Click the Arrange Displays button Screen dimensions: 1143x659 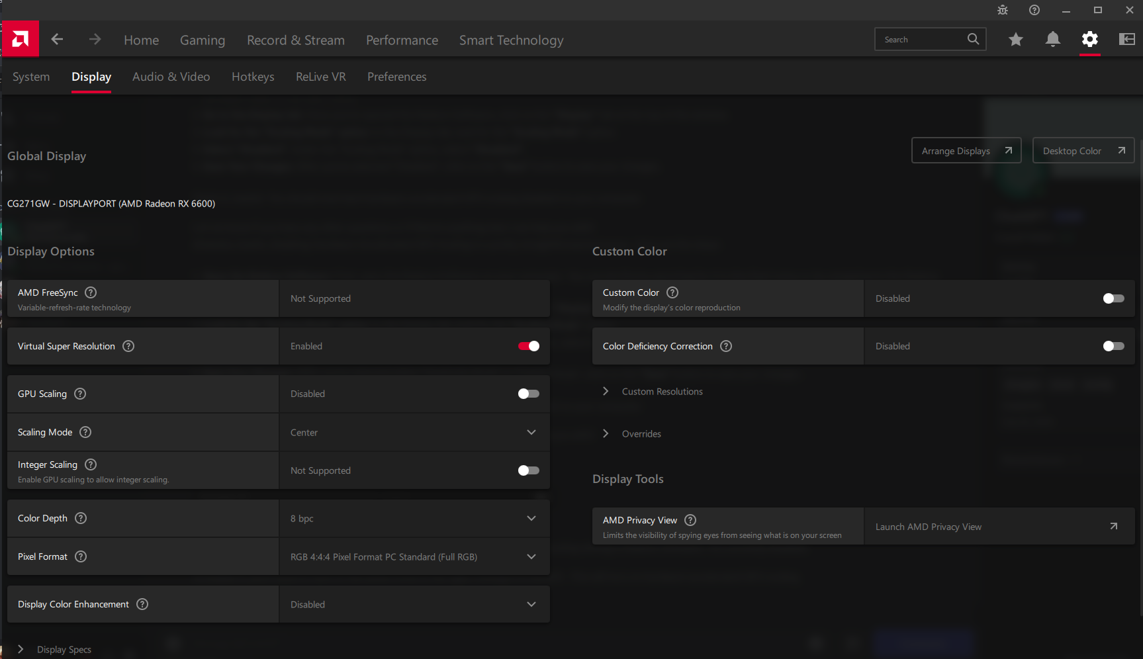tap(966, 151)
